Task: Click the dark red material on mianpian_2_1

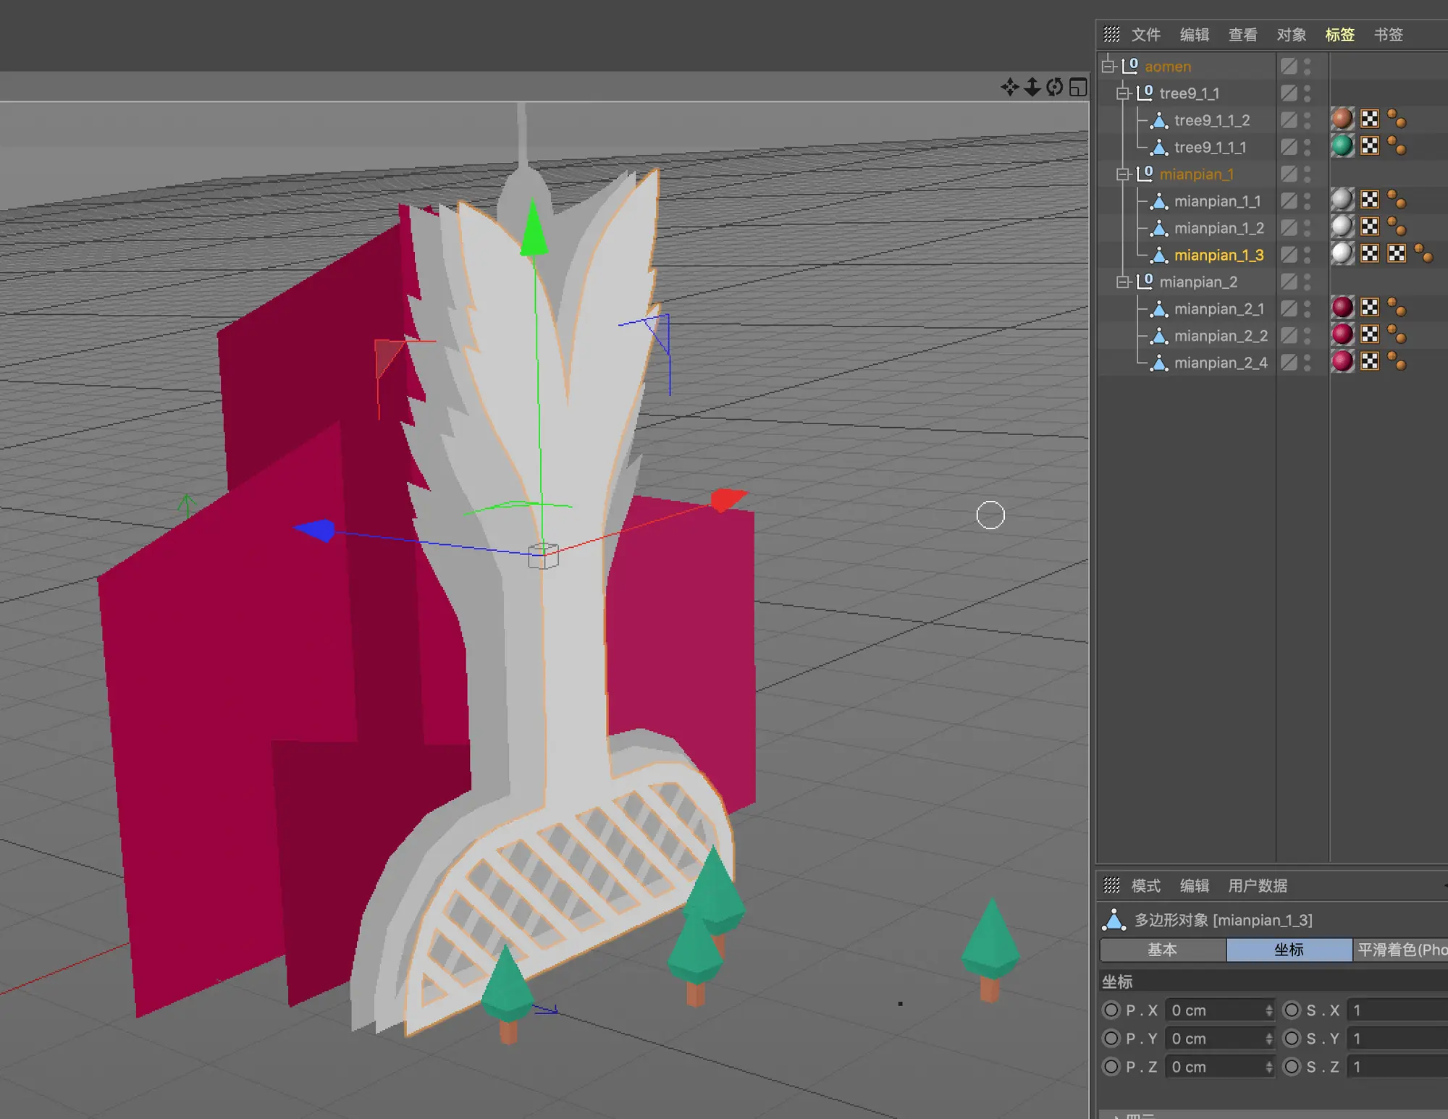Action: coord(1342,308)
